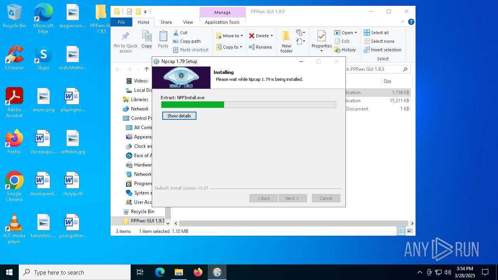Switch to the View ribbon tab
The height and width of the screenshot is (280, 498).
click(x=188, y=22)
